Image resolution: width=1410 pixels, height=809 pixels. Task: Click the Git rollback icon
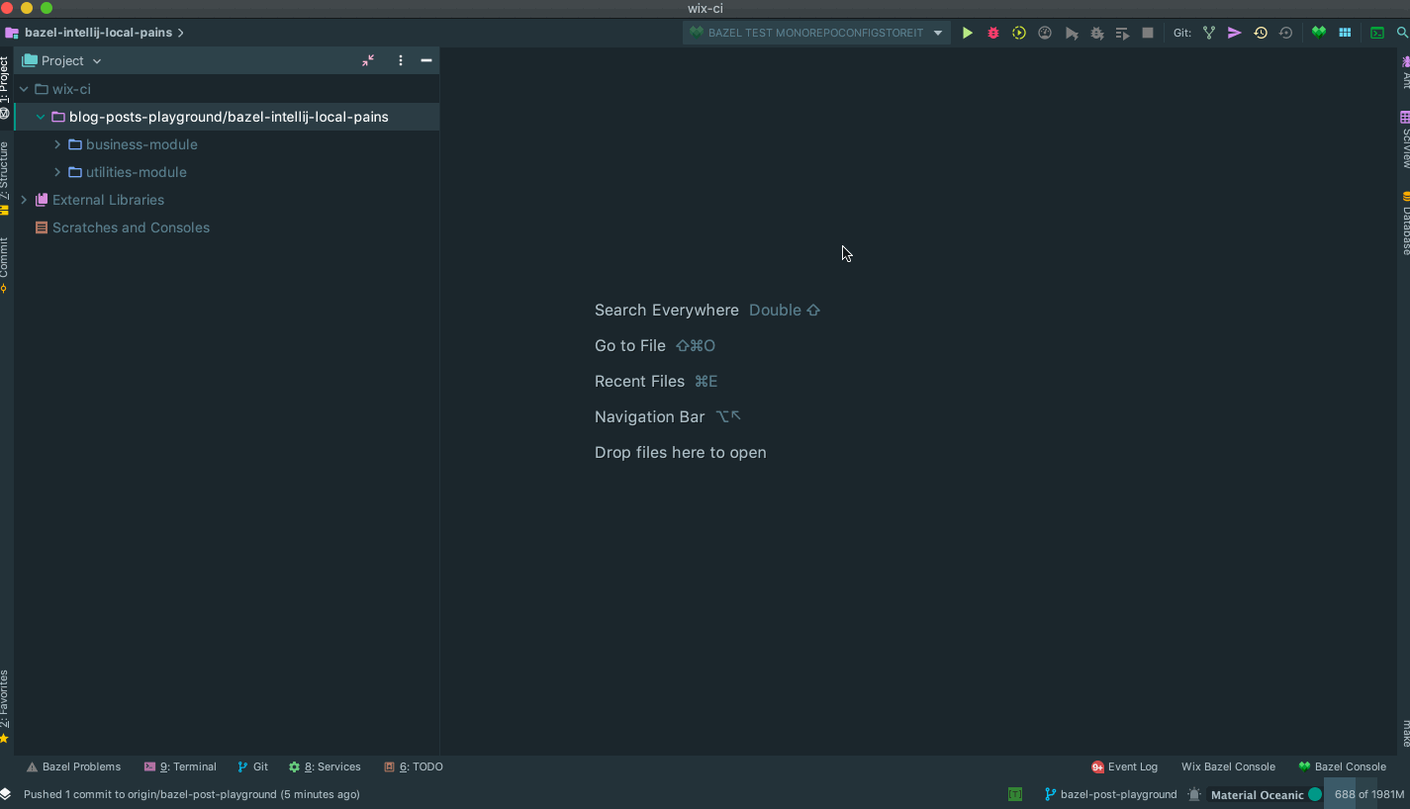click(1286, 33)
